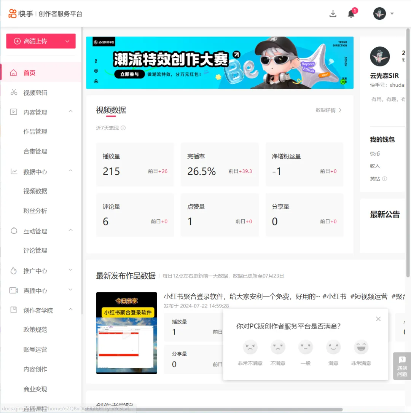
Task: Click 立即参与 button on banner
Action: pyautogui.click(x=129, y=74)
